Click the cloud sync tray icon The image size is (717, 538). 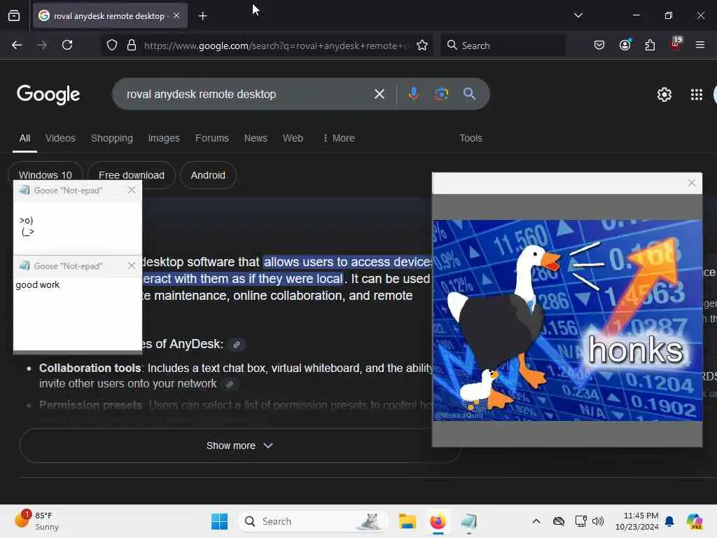click(558, 521)
